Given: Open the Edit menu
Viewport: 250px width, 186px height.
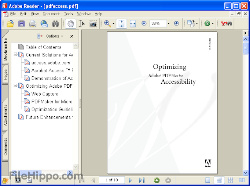Looking at the screenshot, I should pyautogui.click(x=23, y=14).
